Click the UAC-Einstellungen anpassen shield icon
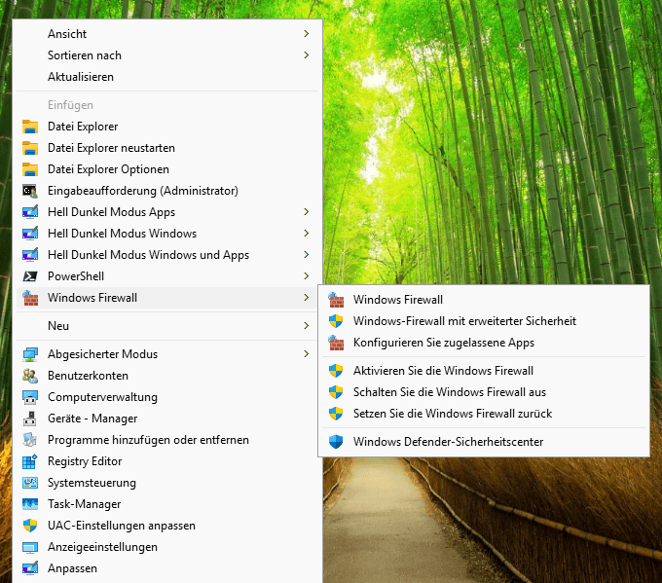 pyautogui.click(x=30, y=526)
